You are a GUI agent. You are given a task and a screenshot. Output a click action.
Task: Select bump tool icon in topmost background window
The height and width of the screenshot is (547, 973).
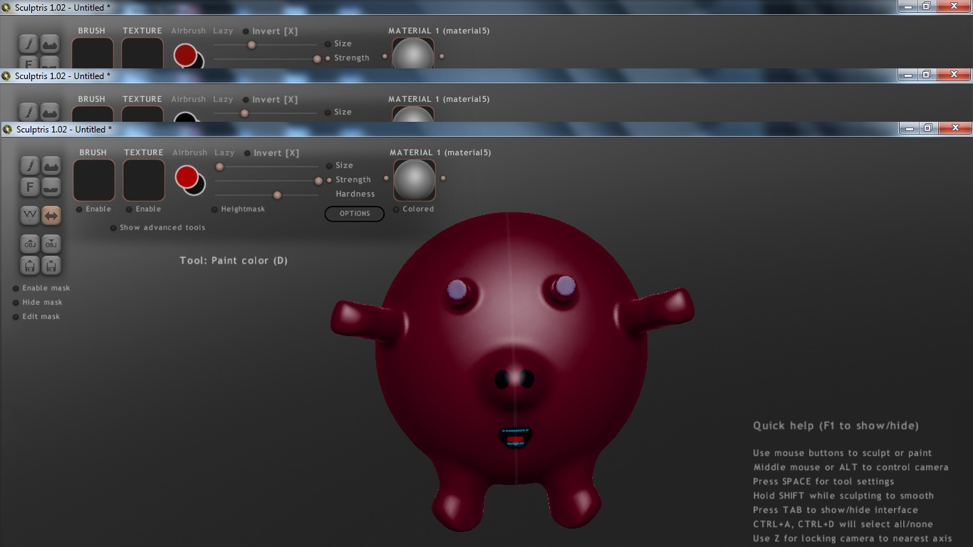pyautogui.click(x=50, y=43)
